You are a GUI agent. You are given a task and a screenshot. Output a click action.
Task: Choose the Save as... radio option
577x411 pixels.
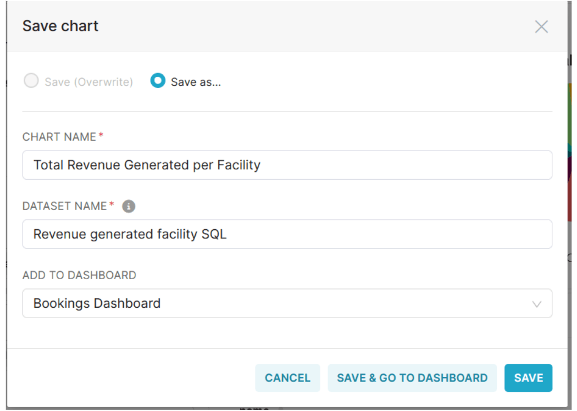click(x=158, y=81)
